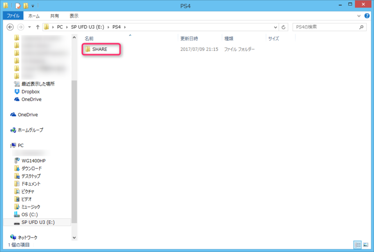Screen dimensions: 374x252
Task: Open ミュージック folder in sidebar
Action: (x=31, y=207)
